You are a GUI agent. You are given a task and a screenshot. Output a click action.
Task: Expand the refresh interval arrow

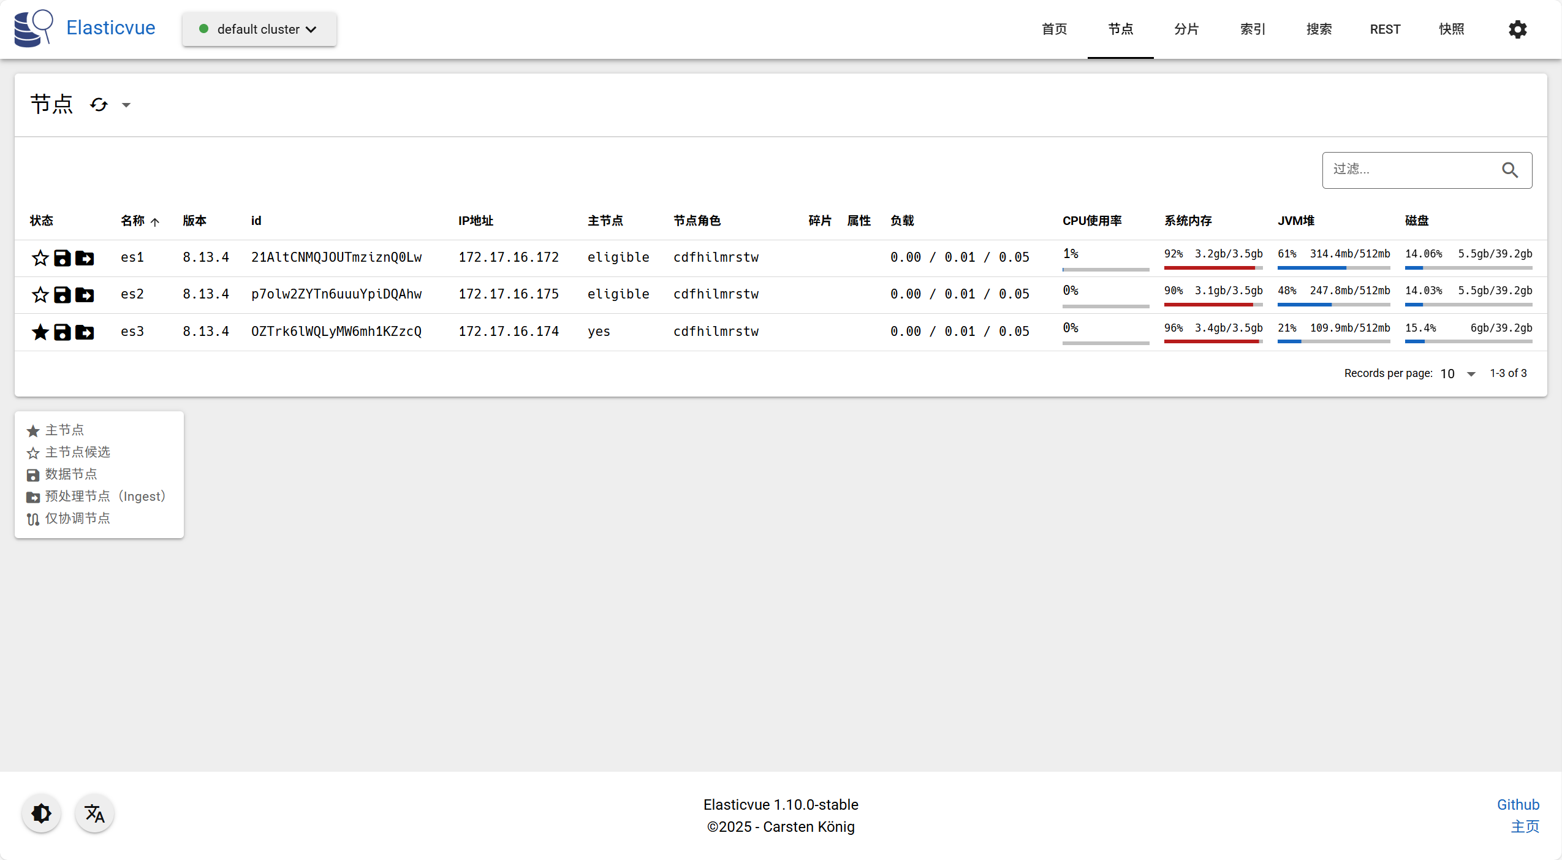126,105
